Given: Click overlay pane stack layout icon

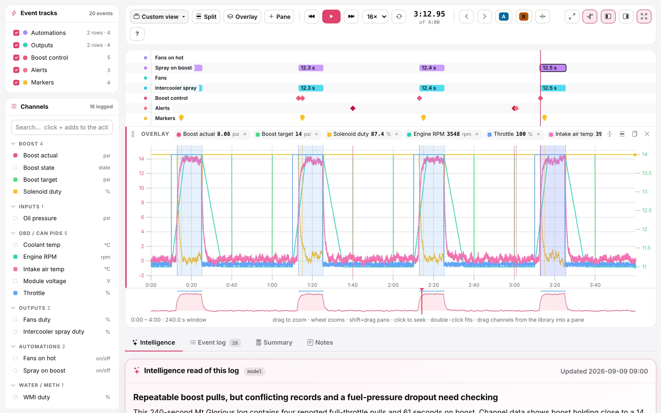Looking at the screenshot, I should pyautogui.click(x=622, y=134).
